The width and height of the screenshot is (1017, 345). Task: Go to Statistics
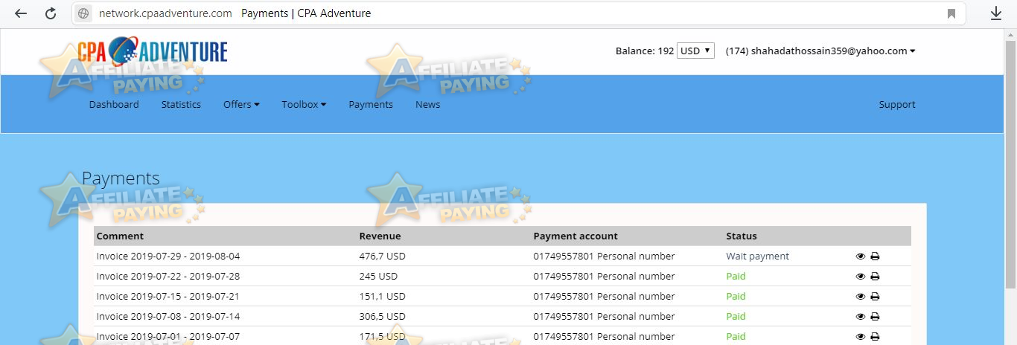coord(181,105)
